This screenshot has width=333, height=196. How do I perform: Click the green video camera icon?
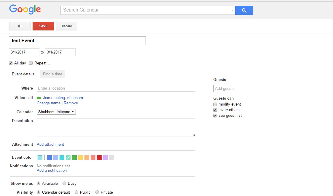pos(39,98)
